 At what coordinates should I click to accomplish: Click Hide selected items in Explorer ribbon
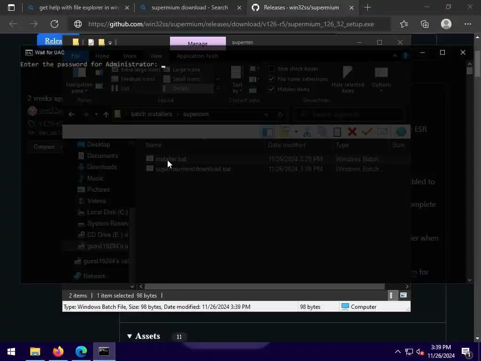point(348,80)
